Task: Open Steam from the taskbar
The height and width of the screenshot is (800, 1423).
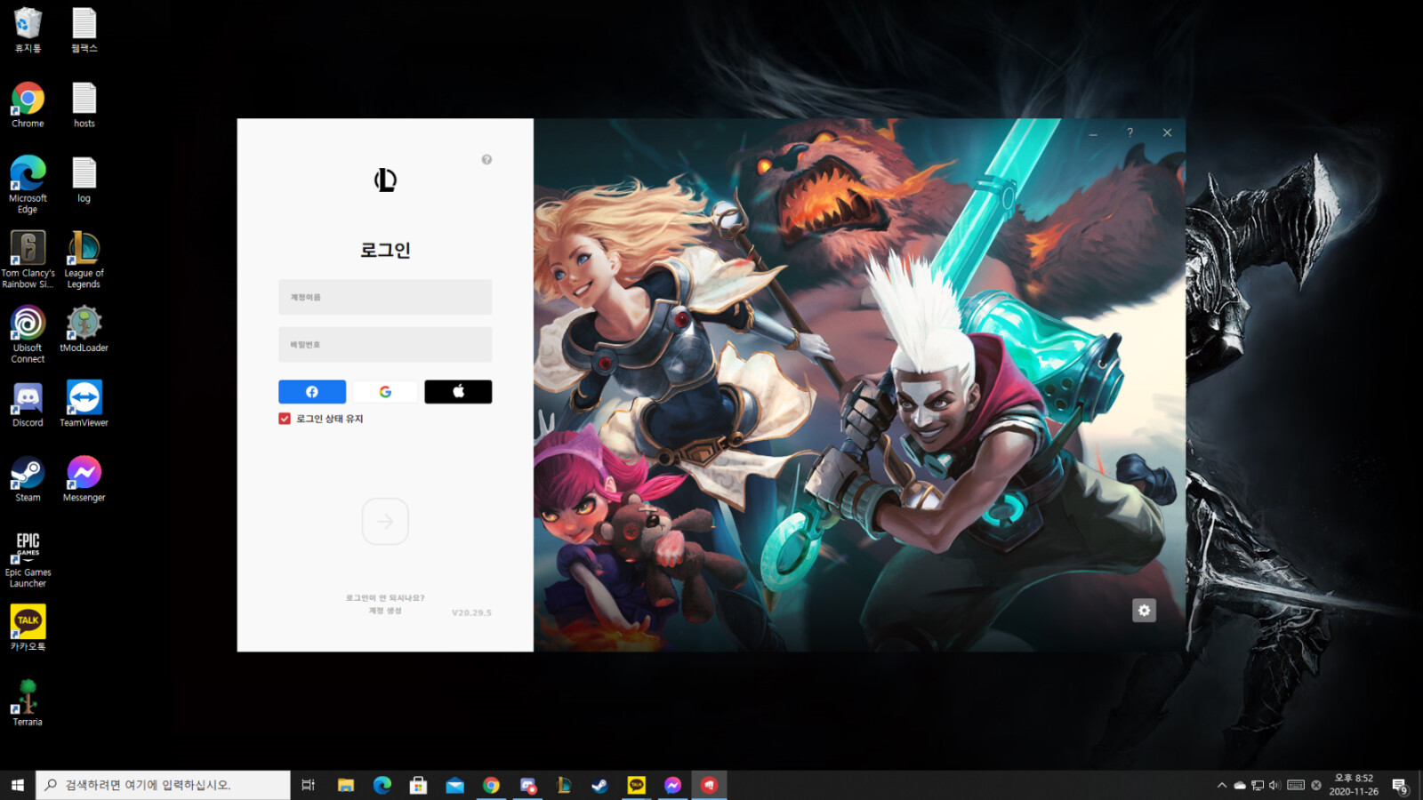Action: pyautogui.click(x=600, y=785)
